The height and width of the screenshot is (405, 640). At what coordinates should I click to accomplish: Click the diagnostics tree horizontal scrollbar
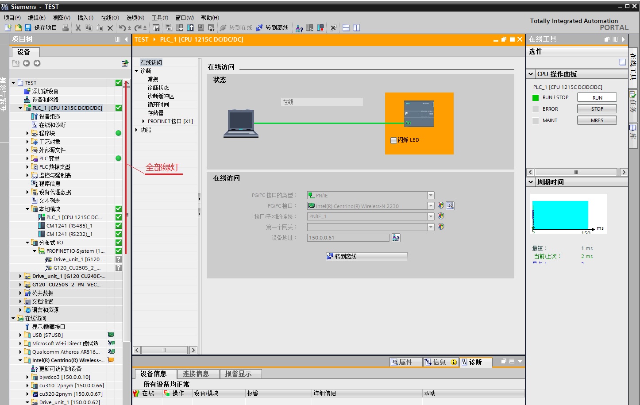[x=165, y=350]
